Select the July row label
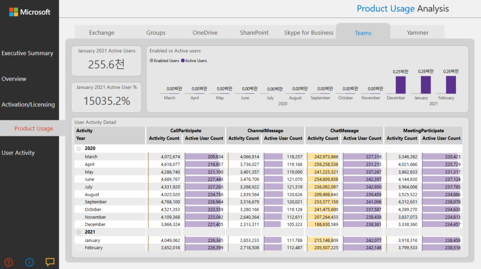This screenshot has width=481, height=269. pyautogui.click(x=88, y=187)
